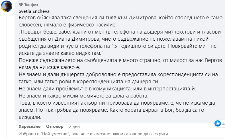Click the "Топ фен" badge label
The image size is (225, 139).
pyautogui.click(x=31, y=5)
